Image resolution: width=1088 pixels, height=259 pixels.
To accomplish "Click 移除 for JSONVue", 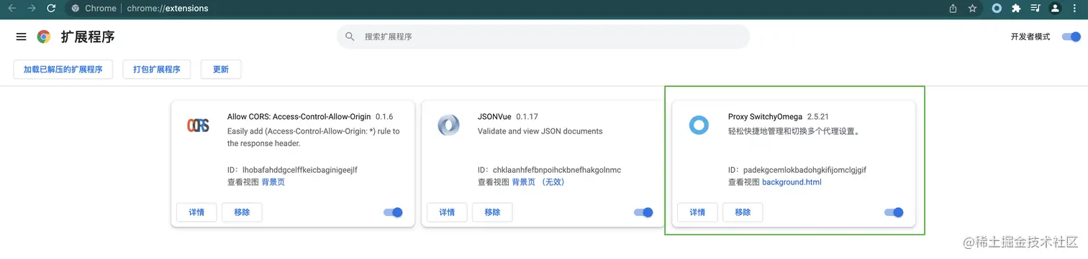I will [x=492, y=212].
